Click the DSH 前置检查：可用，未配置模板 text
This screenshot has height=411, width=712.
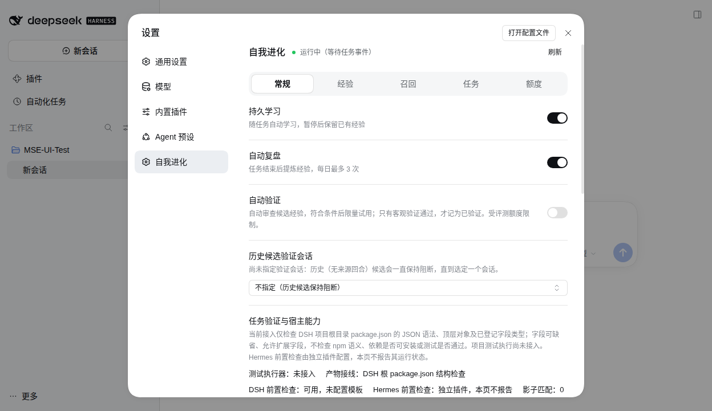tap(306, 390)
